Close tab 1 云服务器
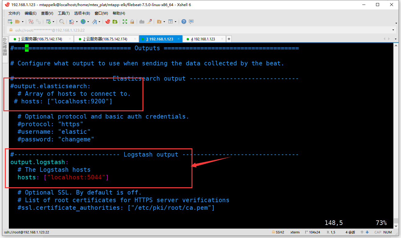The image size is (401, 238). coord(70,39)
